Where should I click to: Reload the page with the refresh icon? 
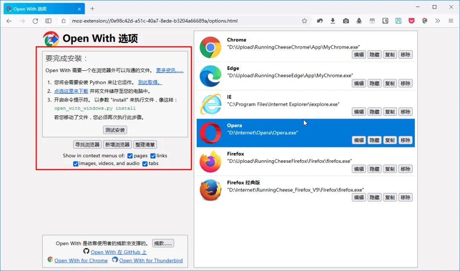35,21
